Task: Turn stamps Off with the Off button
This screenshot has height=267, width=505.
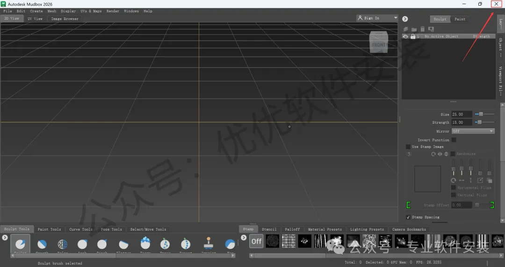Action: [x=256, y=241]
